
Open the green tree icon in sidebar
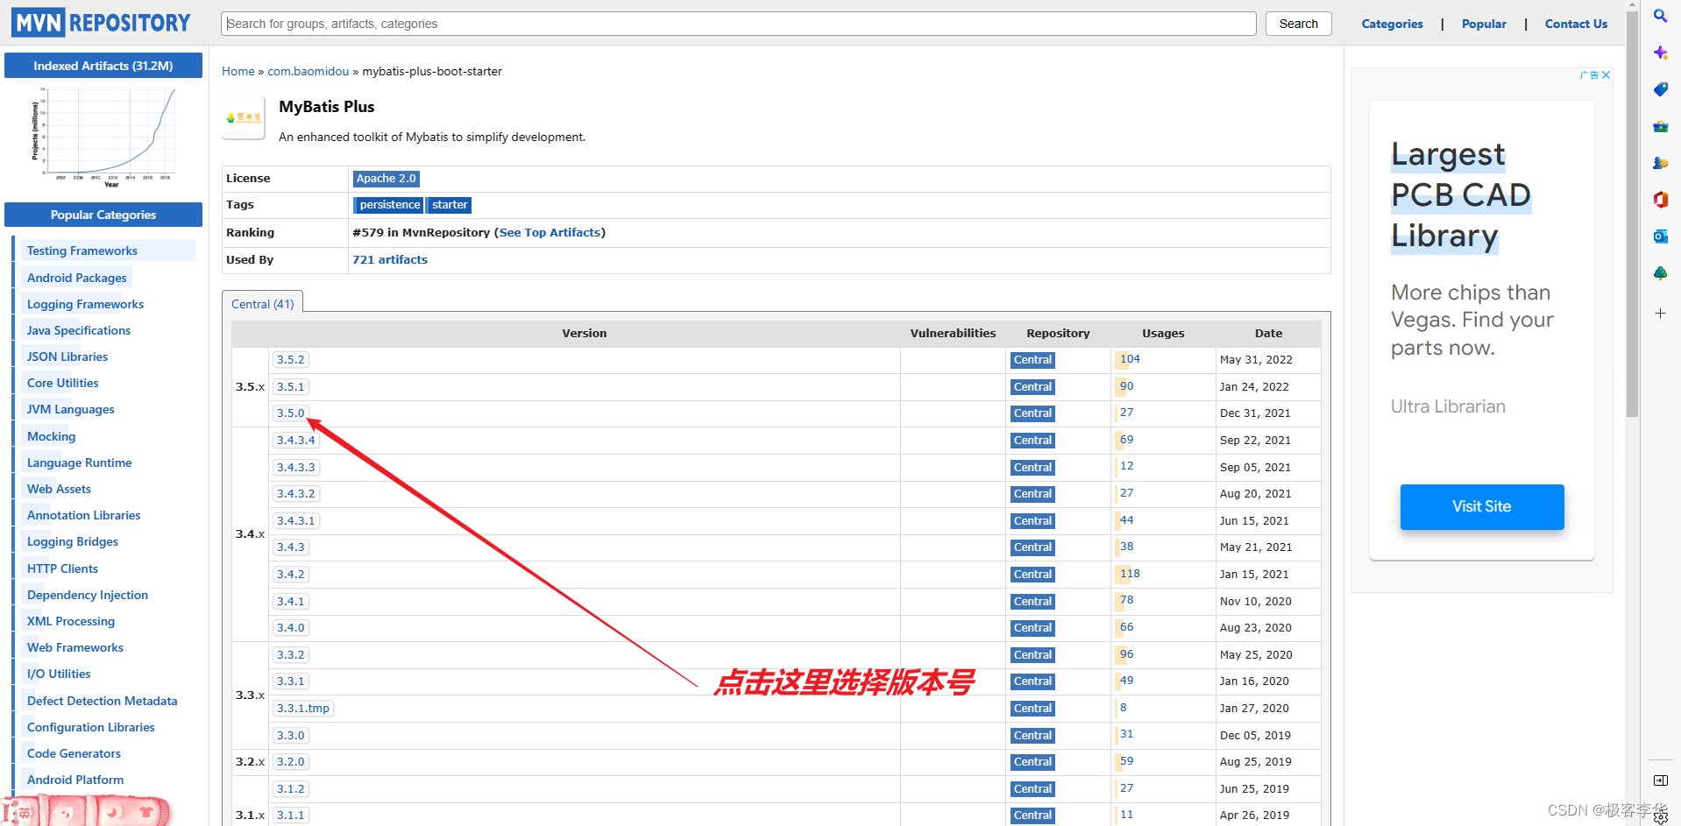tap(1660, 273)
